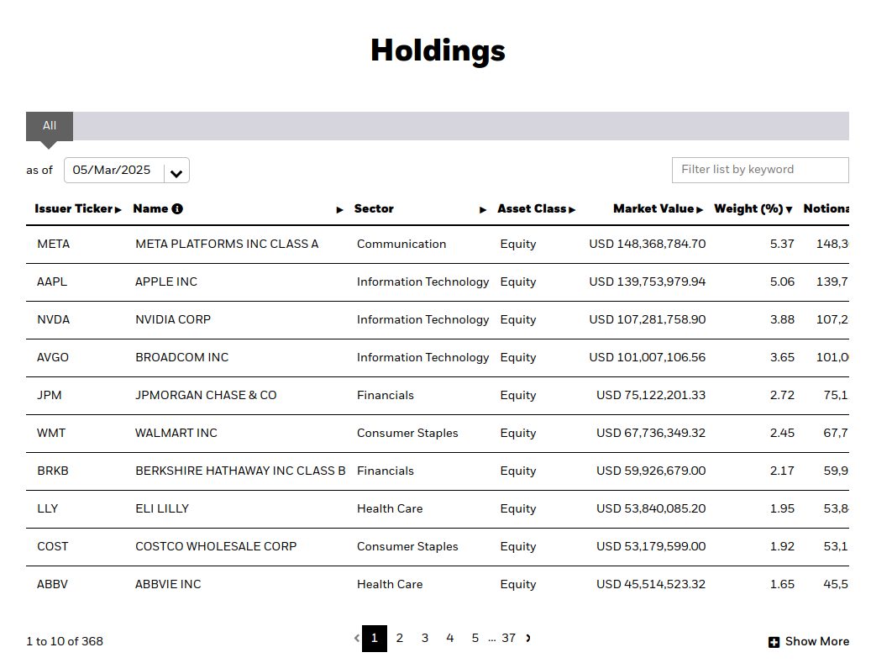Jump to page 37 of holdings
Viewport: 892px width, 663px height.
[509, 639]
